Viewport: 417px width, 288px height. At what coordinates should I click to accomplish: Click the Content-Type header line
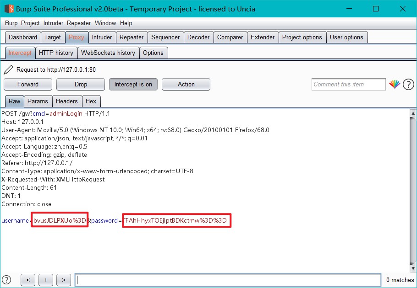click(97, 171)
